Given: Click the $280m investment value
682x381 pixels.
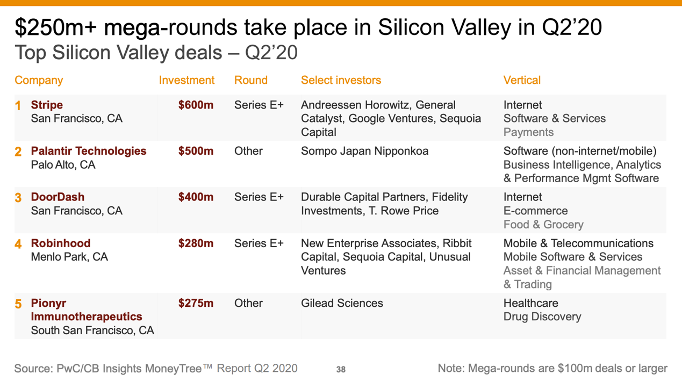Looking at the screenshot, I should tap(196, 243).
